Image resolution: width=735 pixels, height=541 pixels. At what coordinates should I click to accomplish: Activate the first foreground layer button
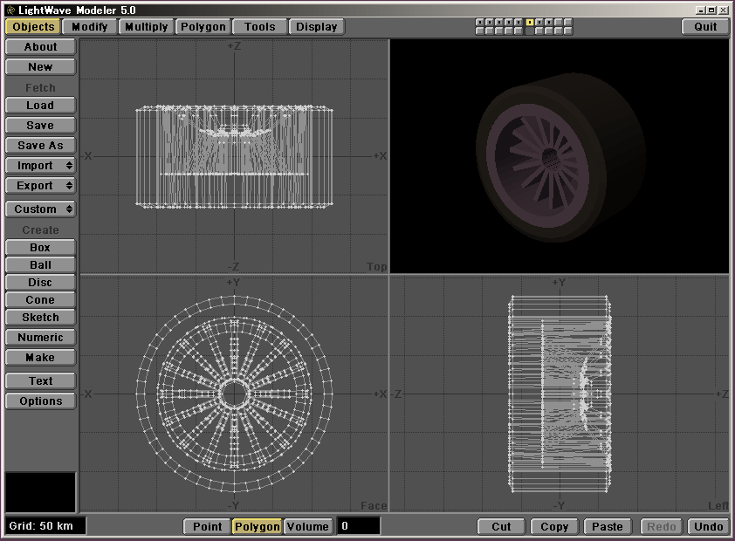pos(480,22)
